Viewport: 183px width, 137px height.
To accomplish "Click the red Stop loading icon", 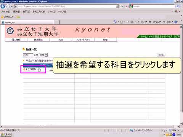I will [127, 6].
